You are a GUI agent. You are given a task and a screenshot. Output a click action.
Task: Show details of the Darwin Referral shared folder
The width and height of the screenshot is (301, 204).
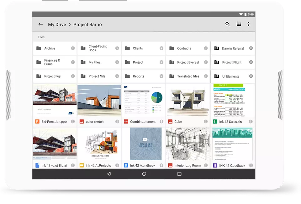pos(250,48)
